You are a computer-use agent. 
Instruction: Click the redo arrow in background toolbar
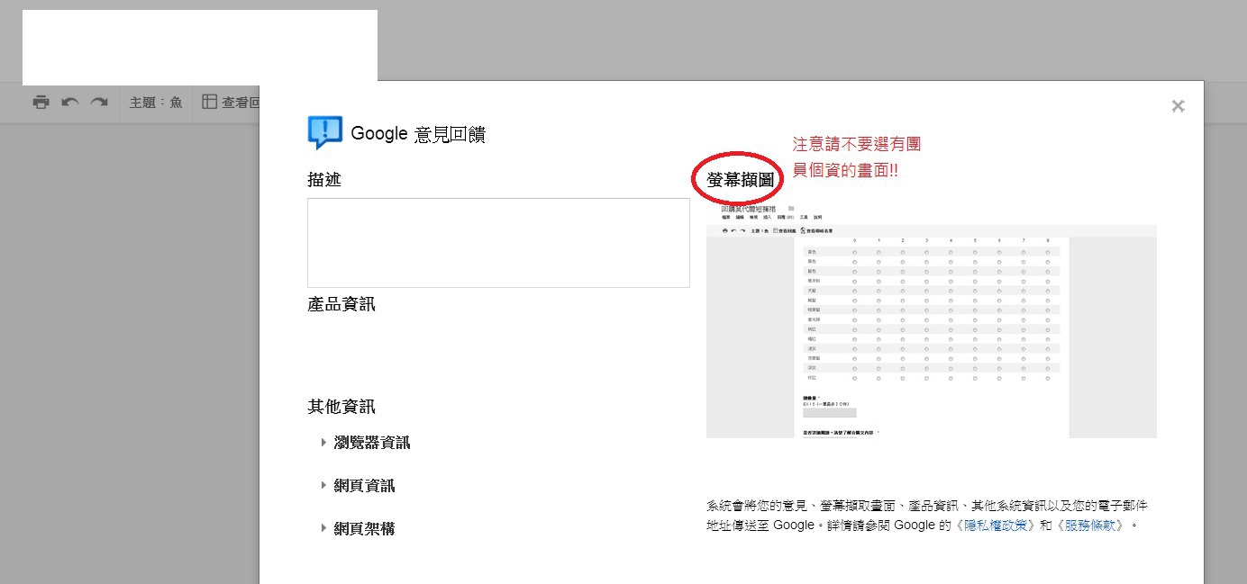click(99, 102)
